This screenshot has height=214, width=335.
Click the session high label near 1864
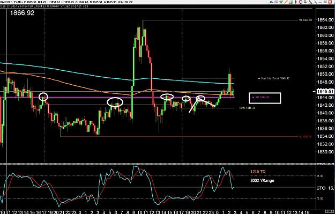(306, 20)
